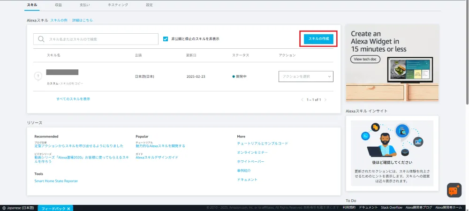
Task: Open the ホスティング tab
Action: coord(118,5)
